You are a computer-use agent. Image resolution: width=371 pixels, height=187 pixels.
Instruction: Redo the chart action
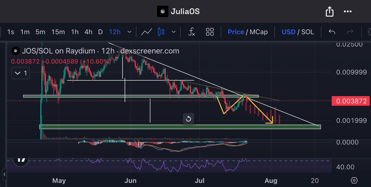(350, 32)
